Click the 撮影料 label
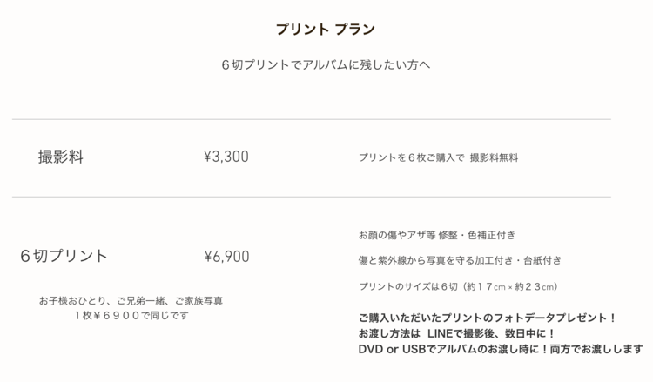This screenshot has width=653, height=382. pyautogui.click(x=61, y=157)
